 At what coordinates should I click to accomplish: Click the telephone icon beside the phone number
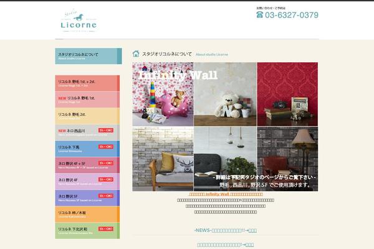pos(259,15)
